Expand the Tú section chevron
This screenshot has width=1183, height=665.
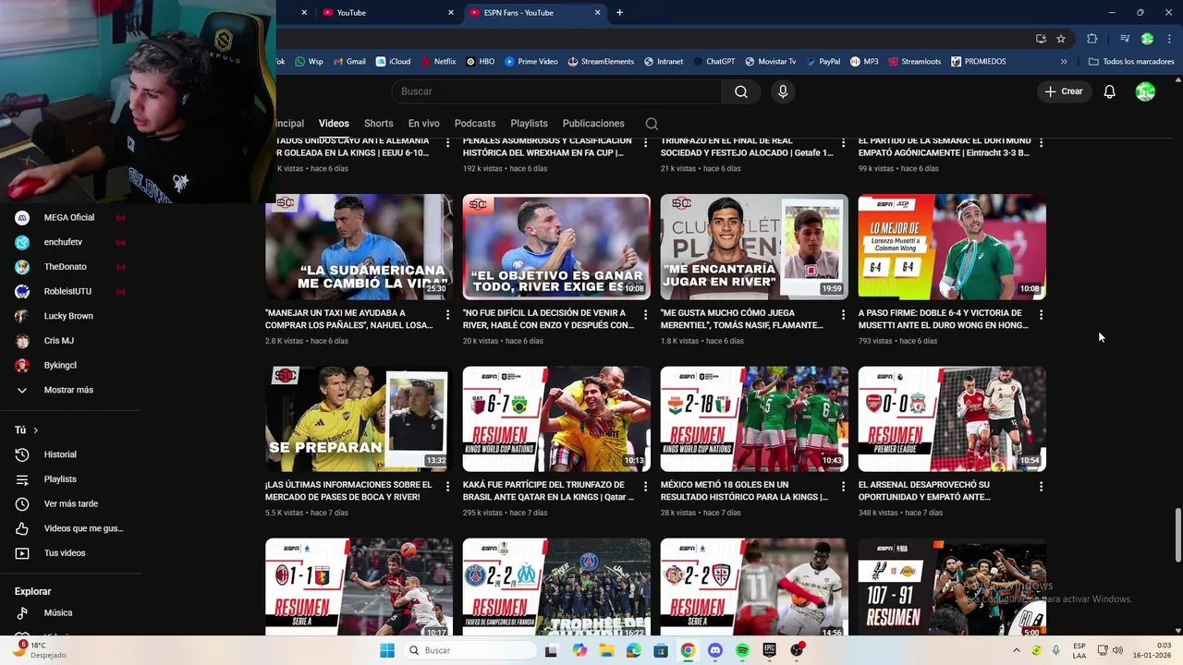point(36,430)
